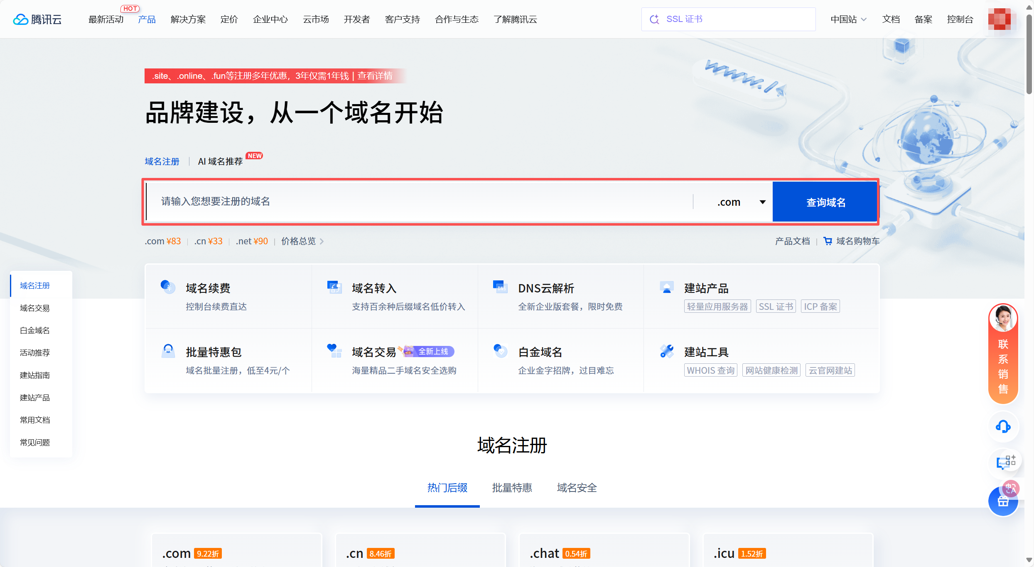
Task: Click the site-building tools wrench icon
Action: click(667, 351)
